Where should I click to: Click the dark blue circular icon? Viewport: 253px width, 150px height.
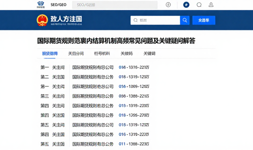pos(186,5)
